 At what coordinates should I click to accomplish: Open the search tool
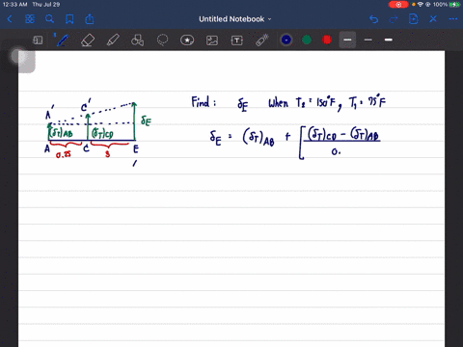point(49,19)
